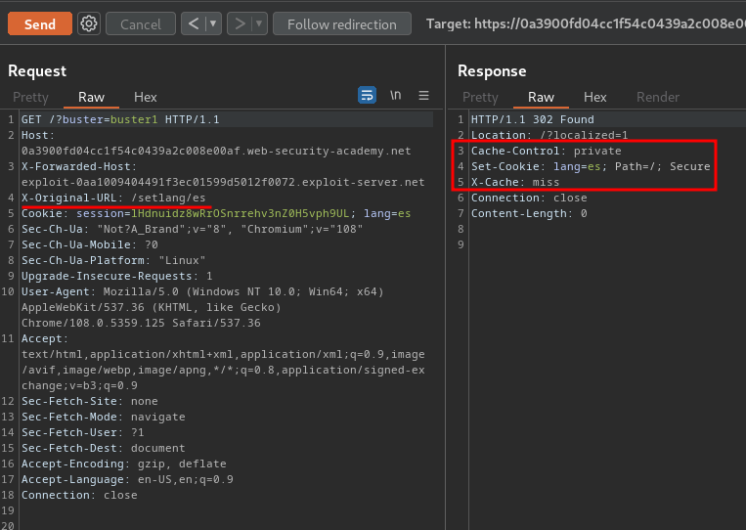Click the Accept header label
Viewport: 746px width, 530px height.
45,338
